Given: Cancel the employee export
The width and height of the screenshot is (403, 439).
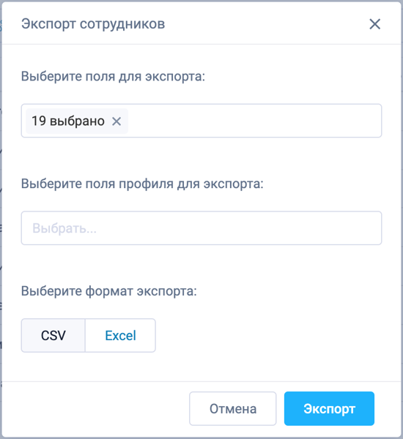Looking at the screenshot, I should [x=233, y=408].
